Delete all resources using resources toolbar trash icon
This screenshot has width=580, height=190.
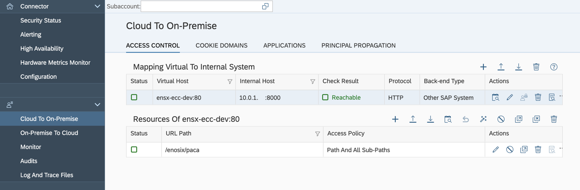[554, 119]
